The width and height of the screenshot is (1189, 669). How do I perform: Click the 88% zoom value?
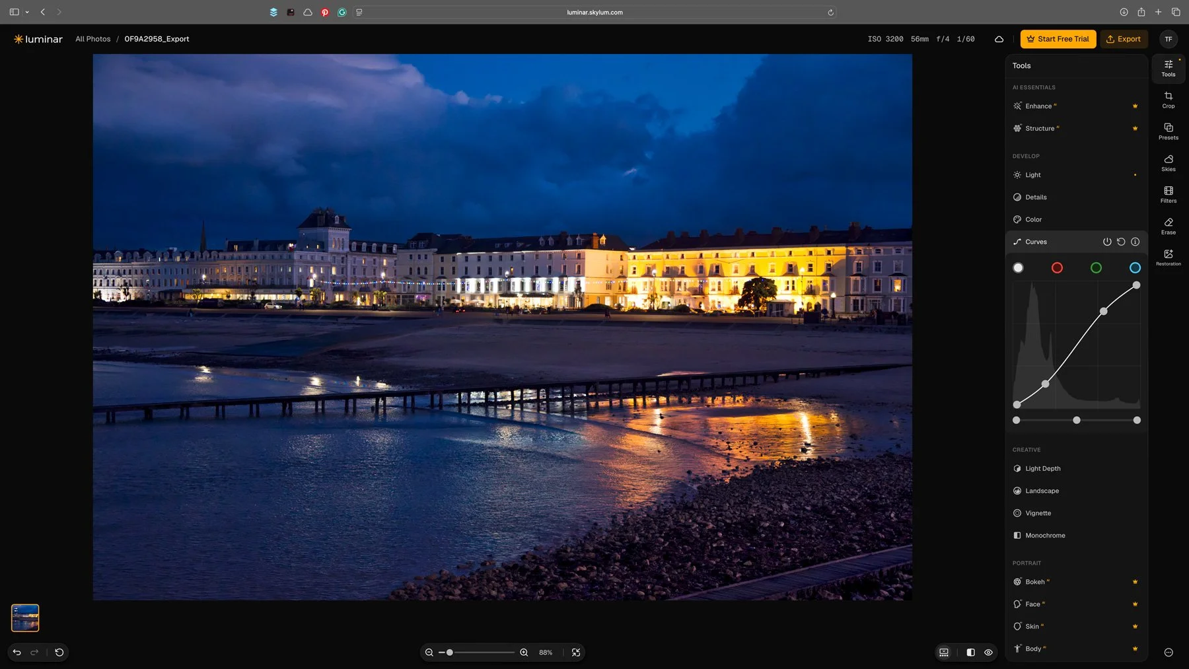point(546,652)
